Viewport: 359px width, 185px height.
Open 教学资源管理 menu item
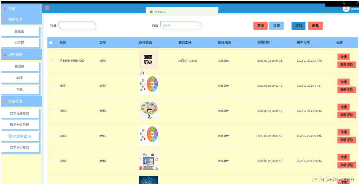point(19,113)
